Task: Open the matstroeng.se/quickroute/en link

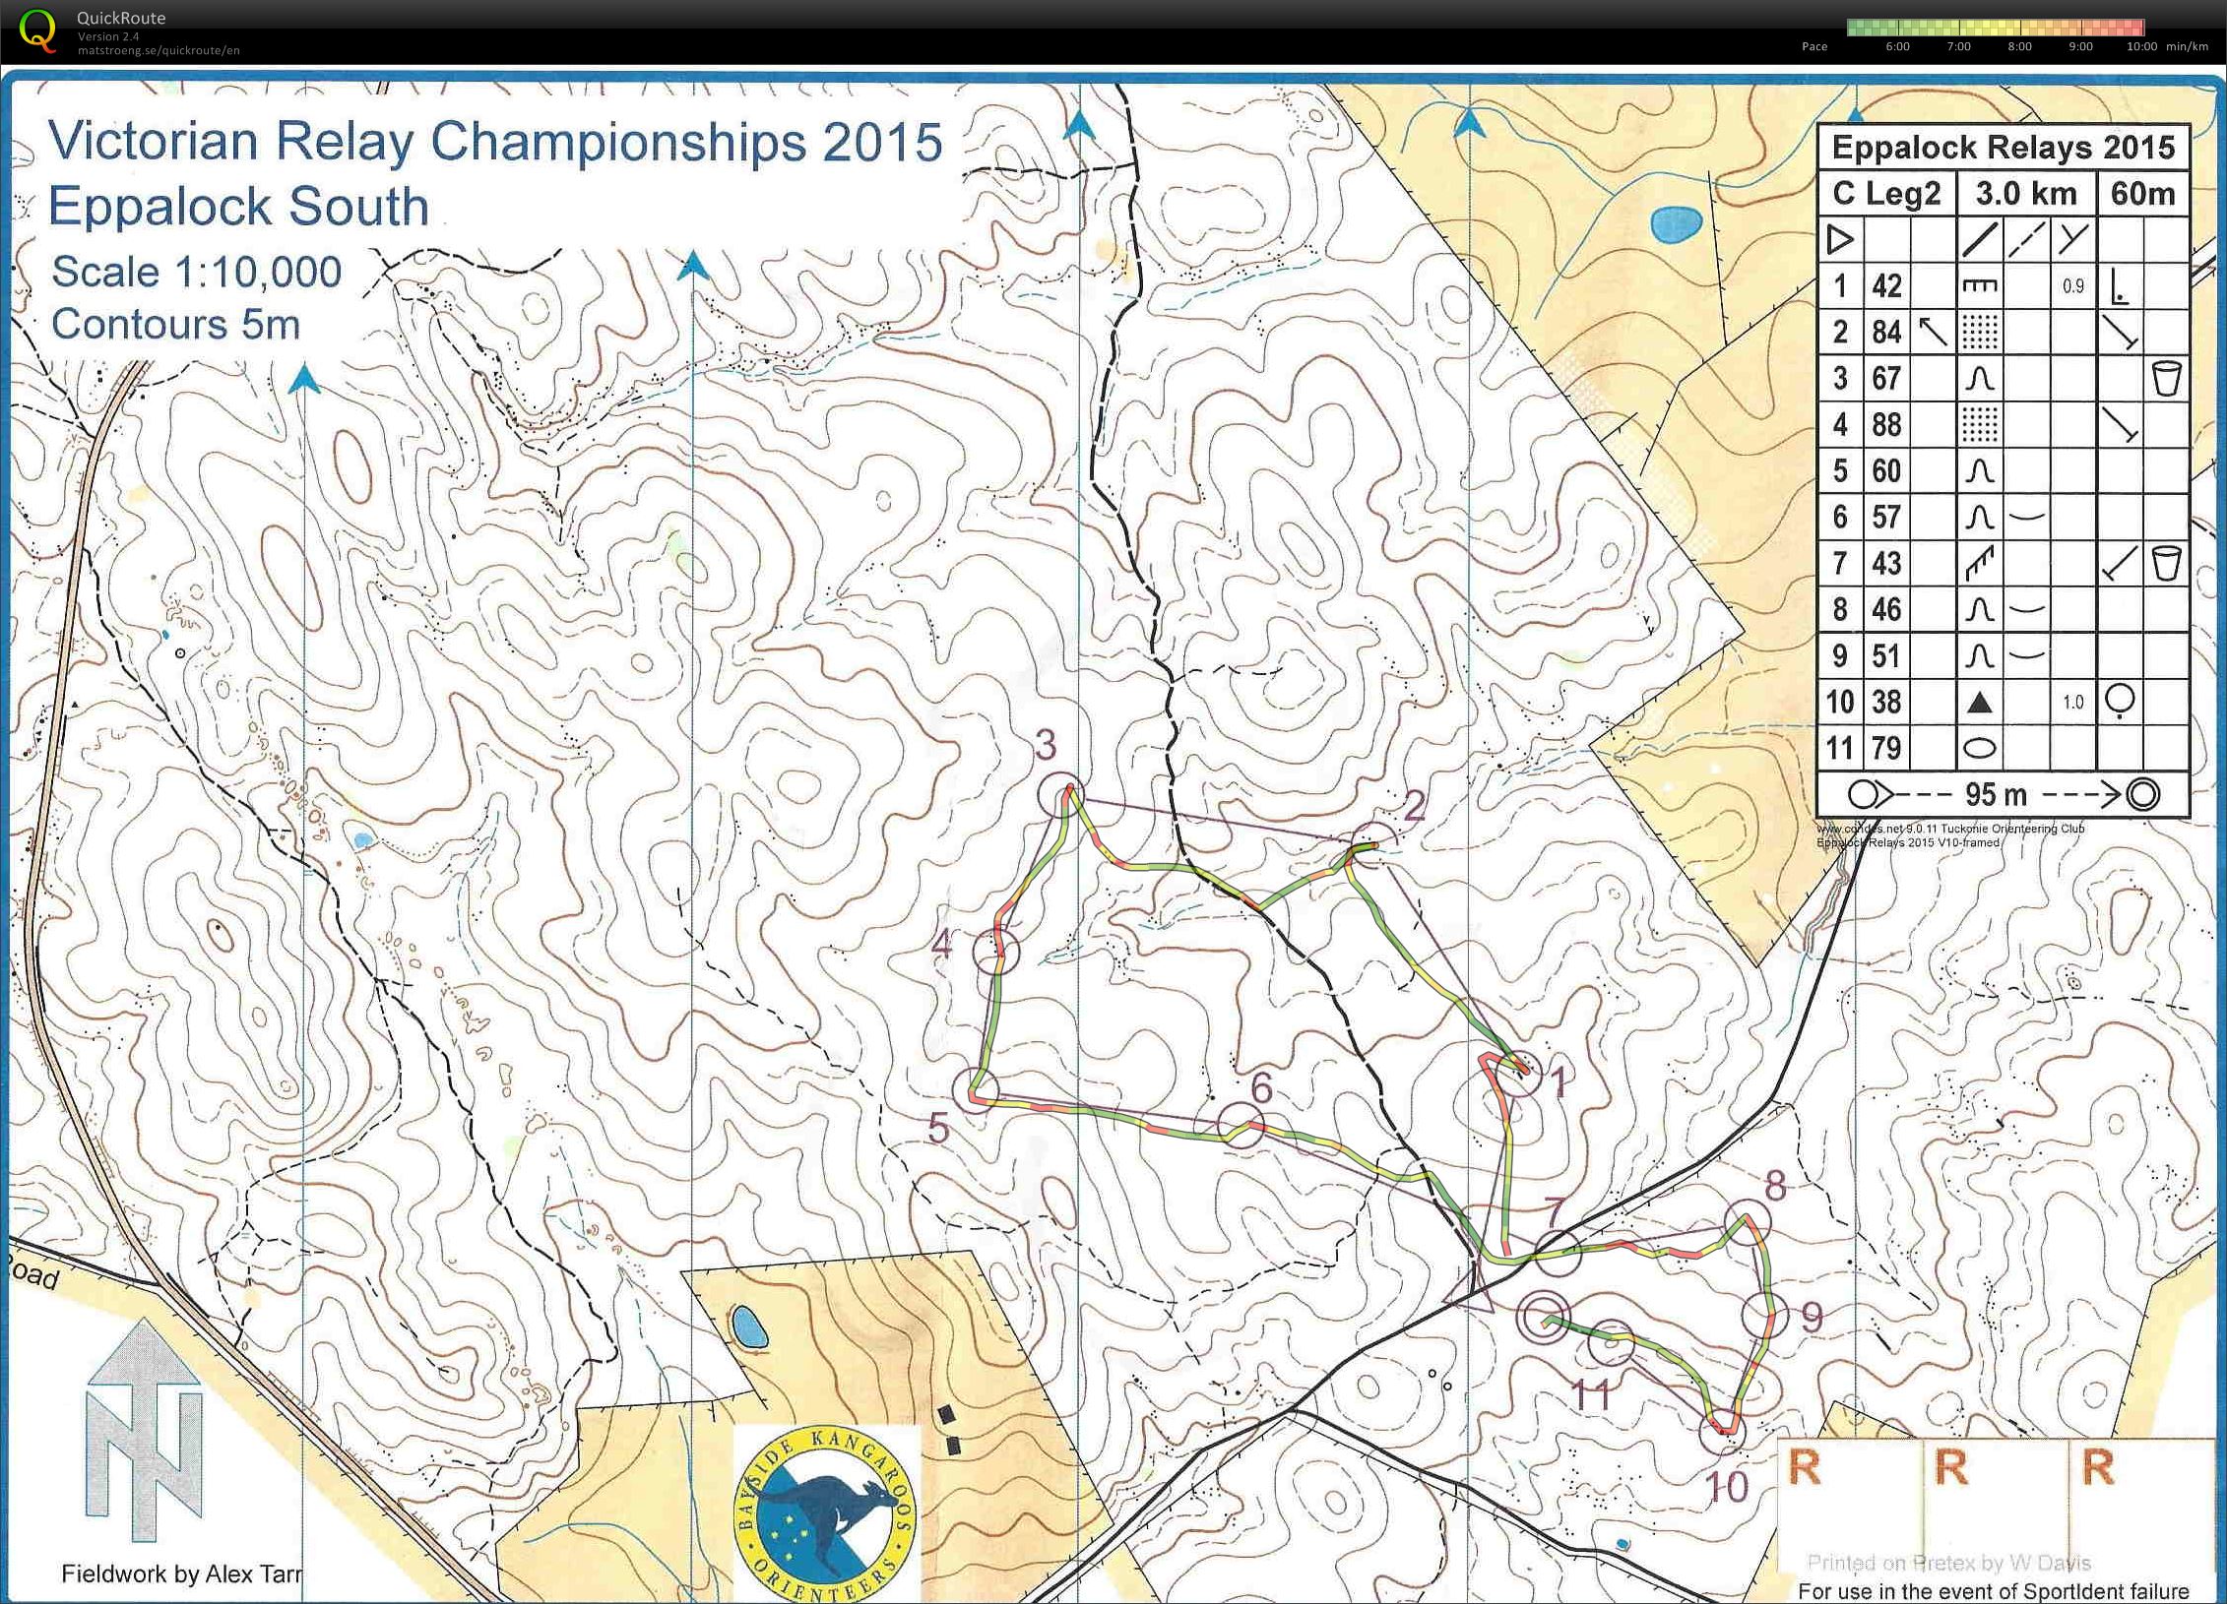Action: [159, 50]
